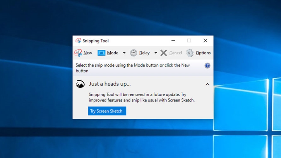The width and height of the screenshot is (281, 158).
Task: Open help with the blue question mark
Action: (x=208, y=66)
